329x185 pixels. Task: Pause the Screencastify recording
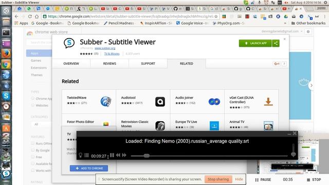[x=263, y=180]
